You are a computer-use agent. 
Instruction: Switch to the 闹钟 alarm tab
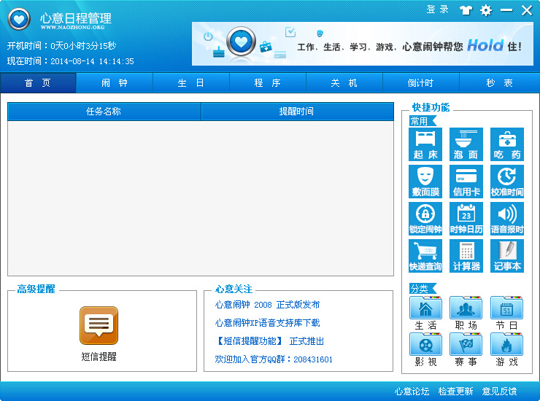[x=115, y=83]
